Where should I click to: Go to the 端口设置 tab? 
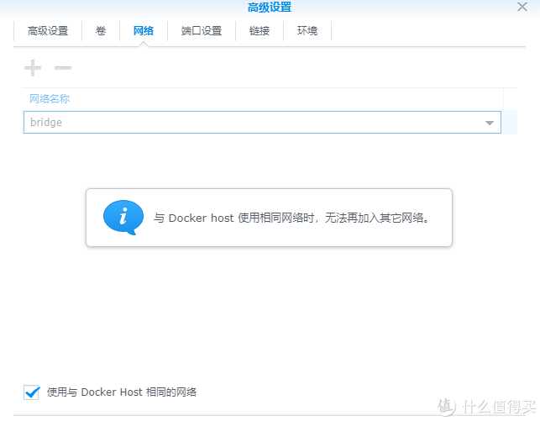(202, 31)
